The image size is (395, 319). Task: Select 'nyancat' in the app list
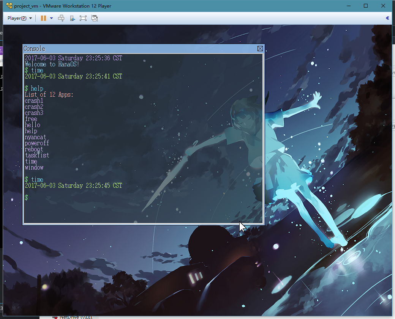click(x=35, y=137)
